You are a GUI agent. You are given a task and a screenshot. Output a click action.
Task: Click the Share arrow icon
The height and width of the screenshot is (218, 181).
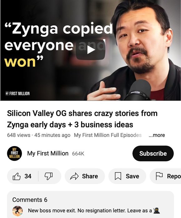[x=74, y=176]
